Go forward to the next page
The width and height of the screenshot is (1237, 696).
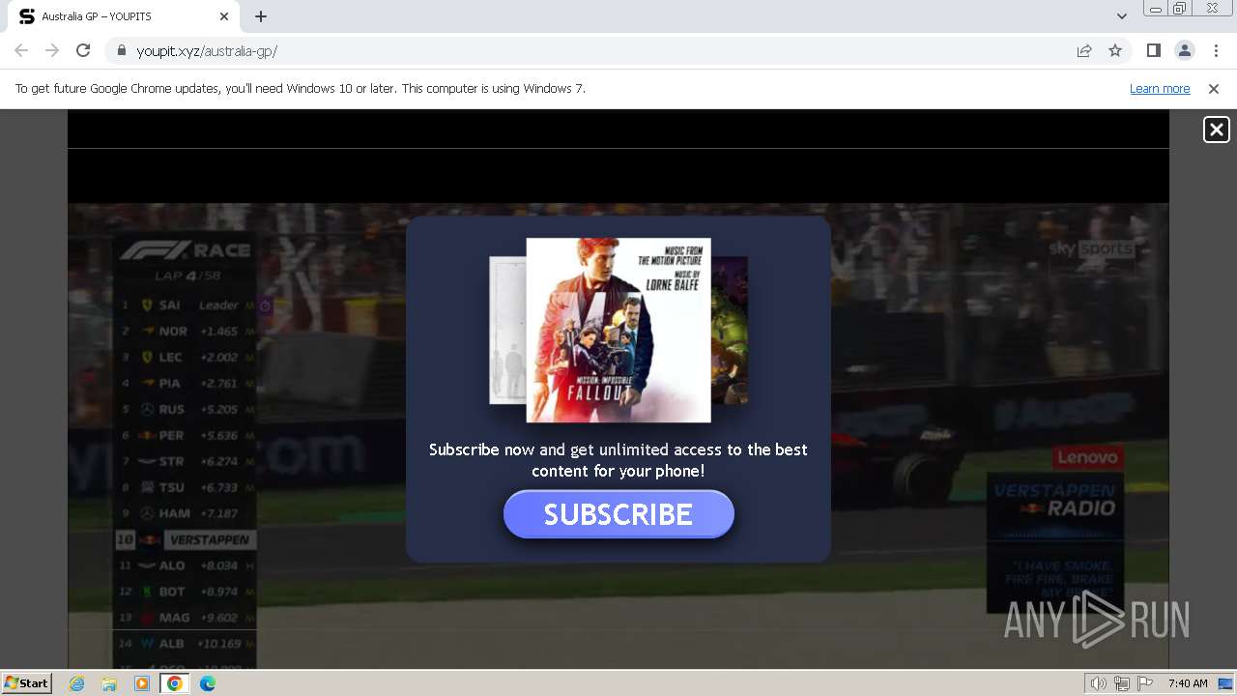pyautogui.click(x=52, y=51)
